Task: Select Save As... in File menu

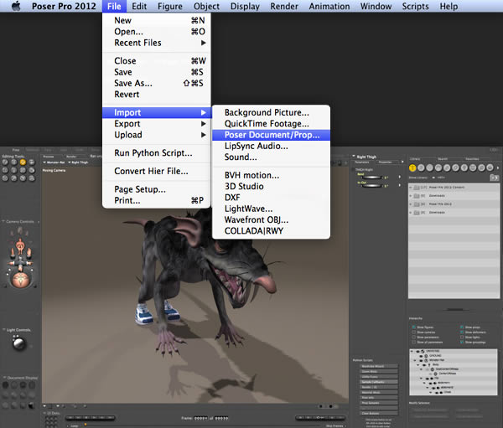Action: pyautogui.click(x=157, y=84)
